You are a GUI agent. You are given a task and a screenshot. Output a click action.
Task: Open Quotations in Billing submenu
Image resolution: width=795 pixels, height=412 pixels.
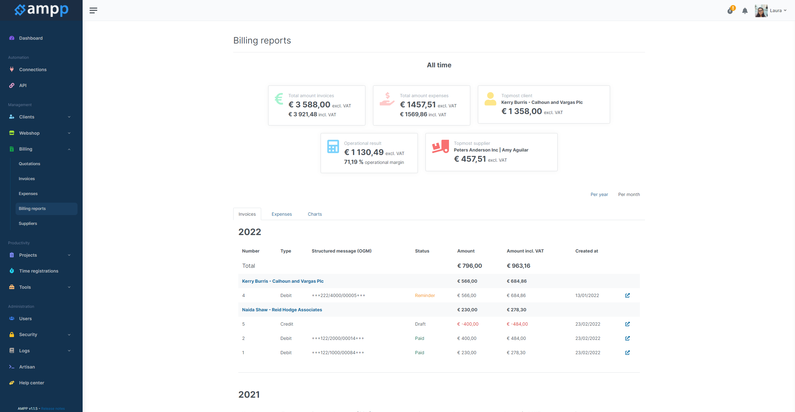[x=29, y=164]
